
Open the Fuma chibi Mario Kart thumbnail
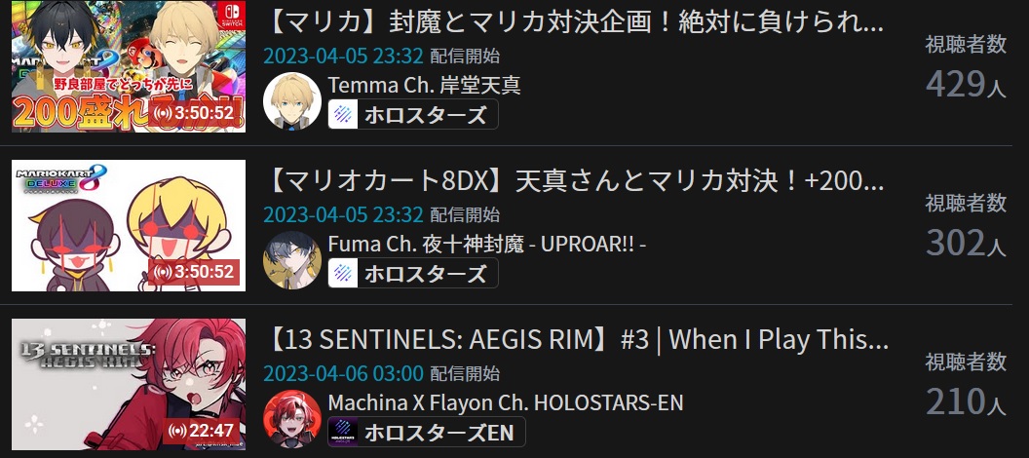click(x=129, y=225)
